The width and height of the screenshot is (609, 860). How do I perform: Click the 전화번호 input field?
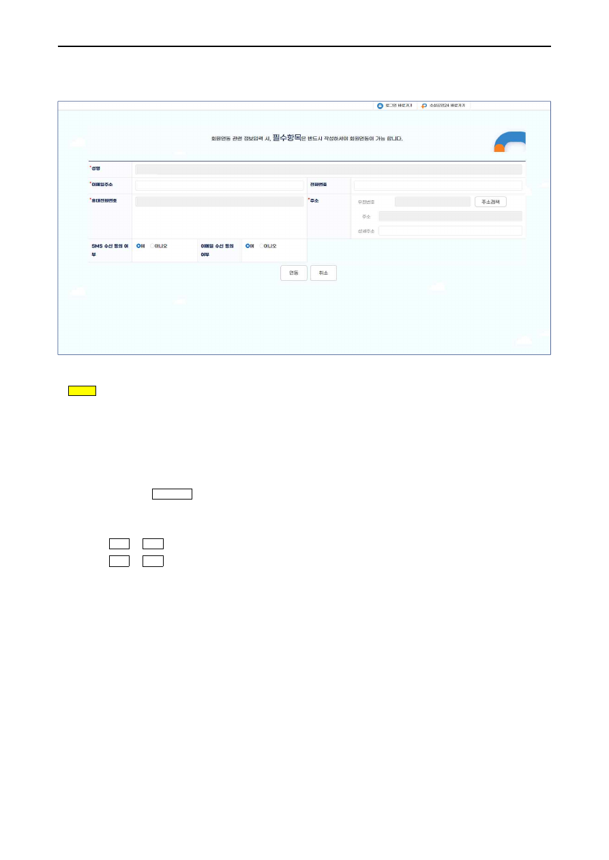coord(438,185)
